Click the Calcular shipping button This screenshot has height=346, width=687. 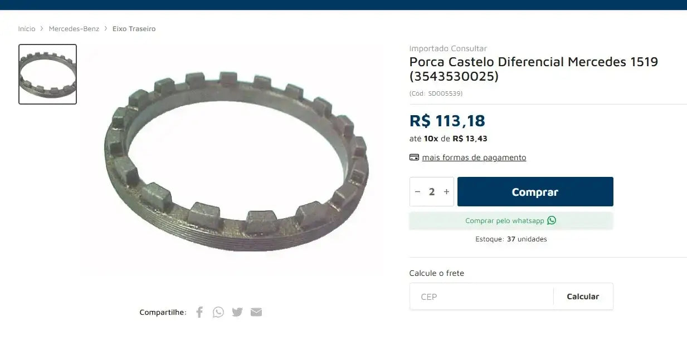pyautogui.click(x=583, y=296)
